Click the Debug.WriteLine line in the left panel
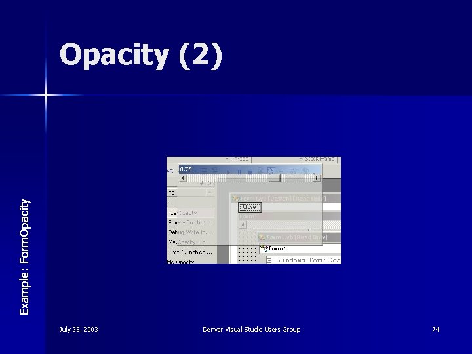This screenshot has width=472, height=354. pyautogui.click(x=189, y=232)
